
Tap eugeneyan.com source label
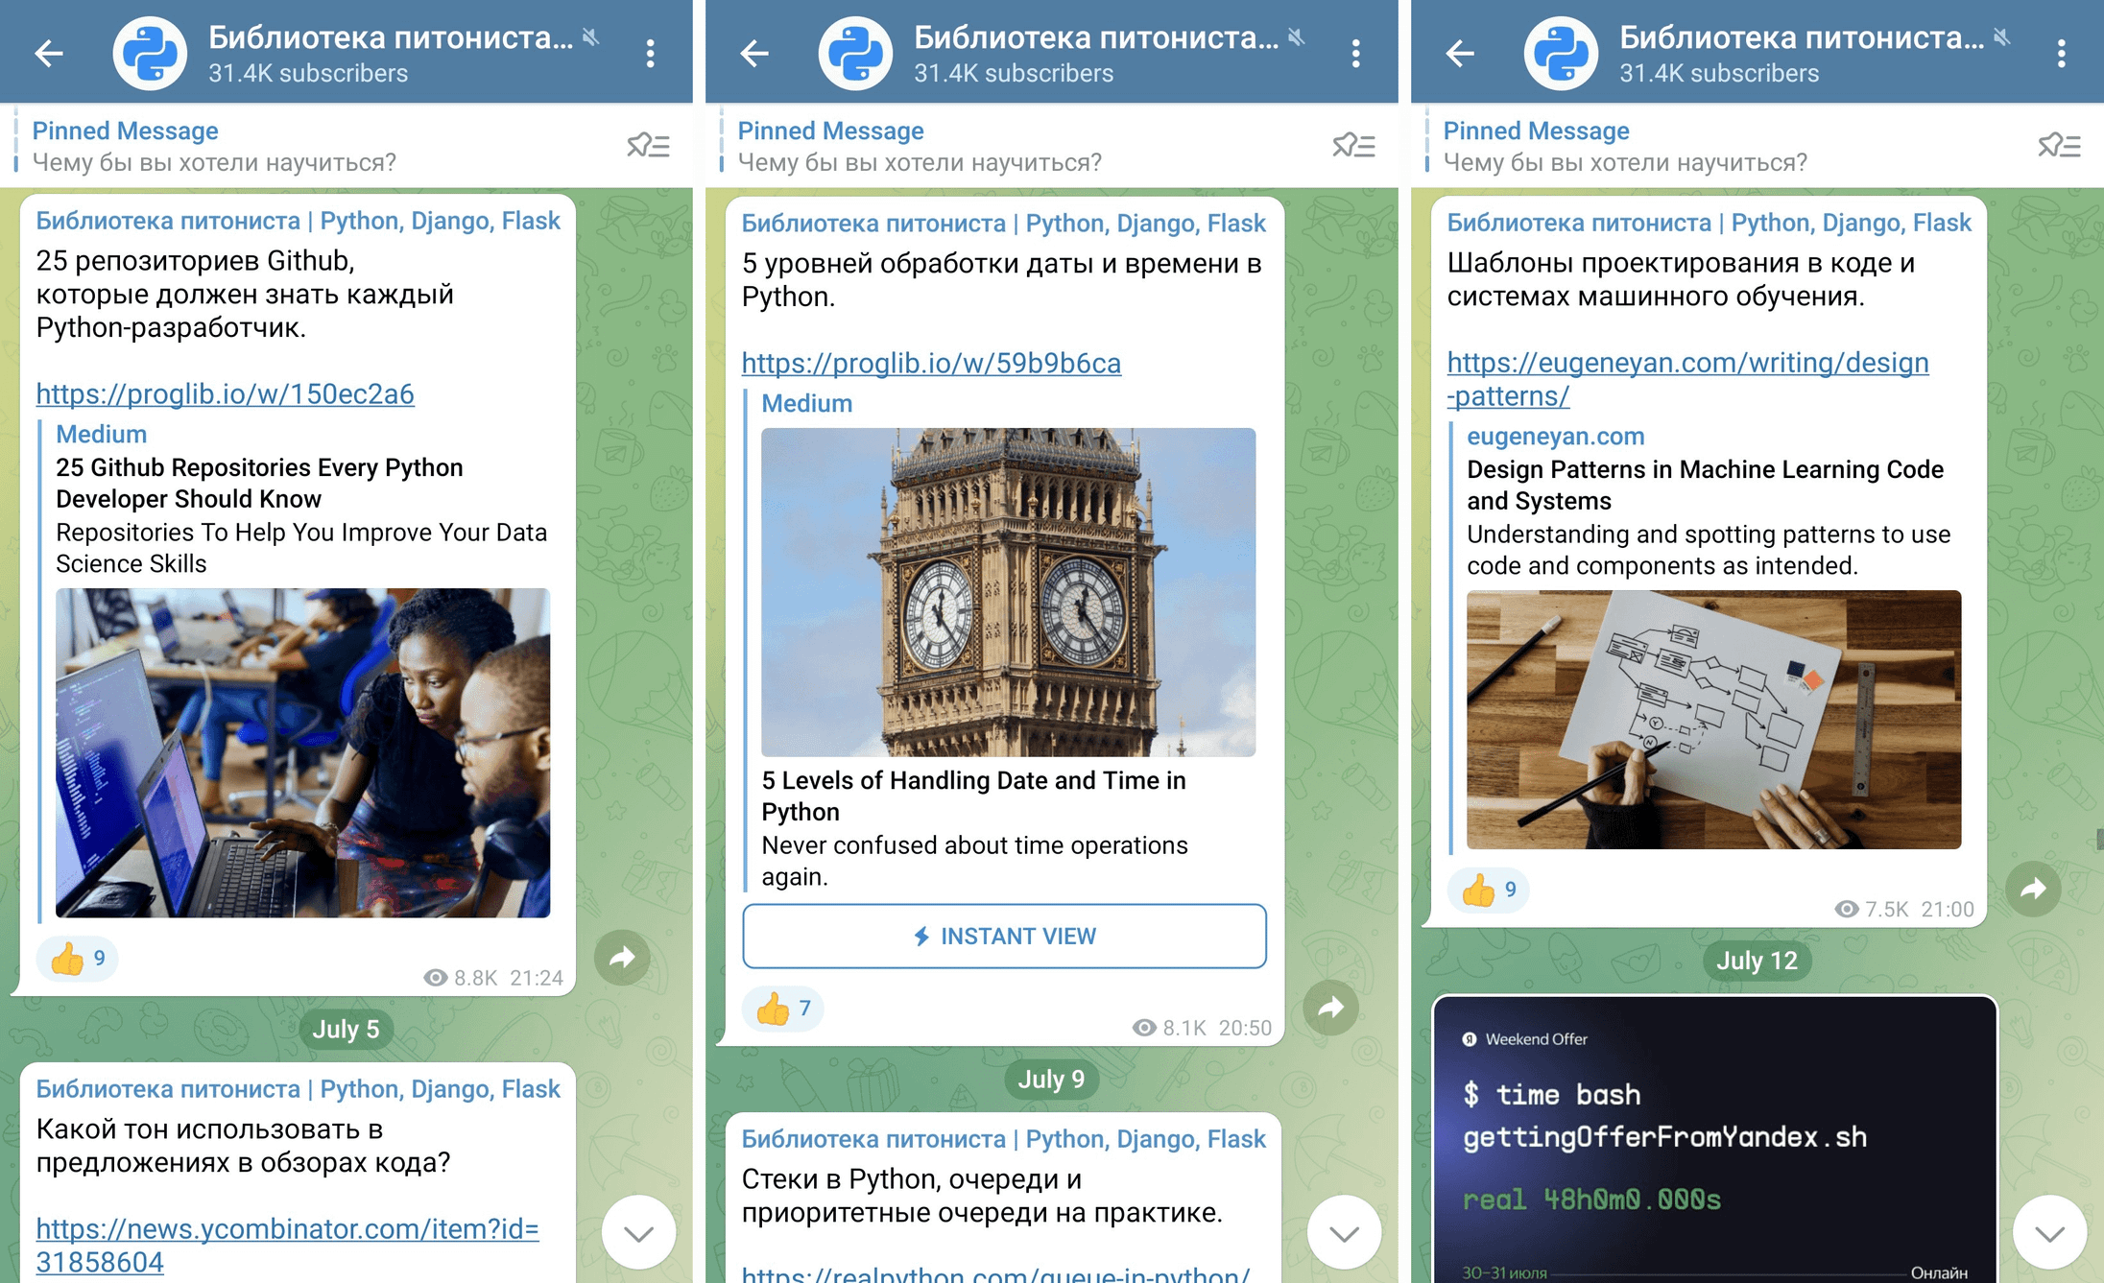pos(1556,436)
